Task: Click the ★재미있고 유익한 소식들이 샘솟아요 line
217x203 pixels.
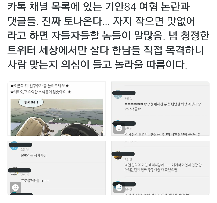Action: coord(41,92)
